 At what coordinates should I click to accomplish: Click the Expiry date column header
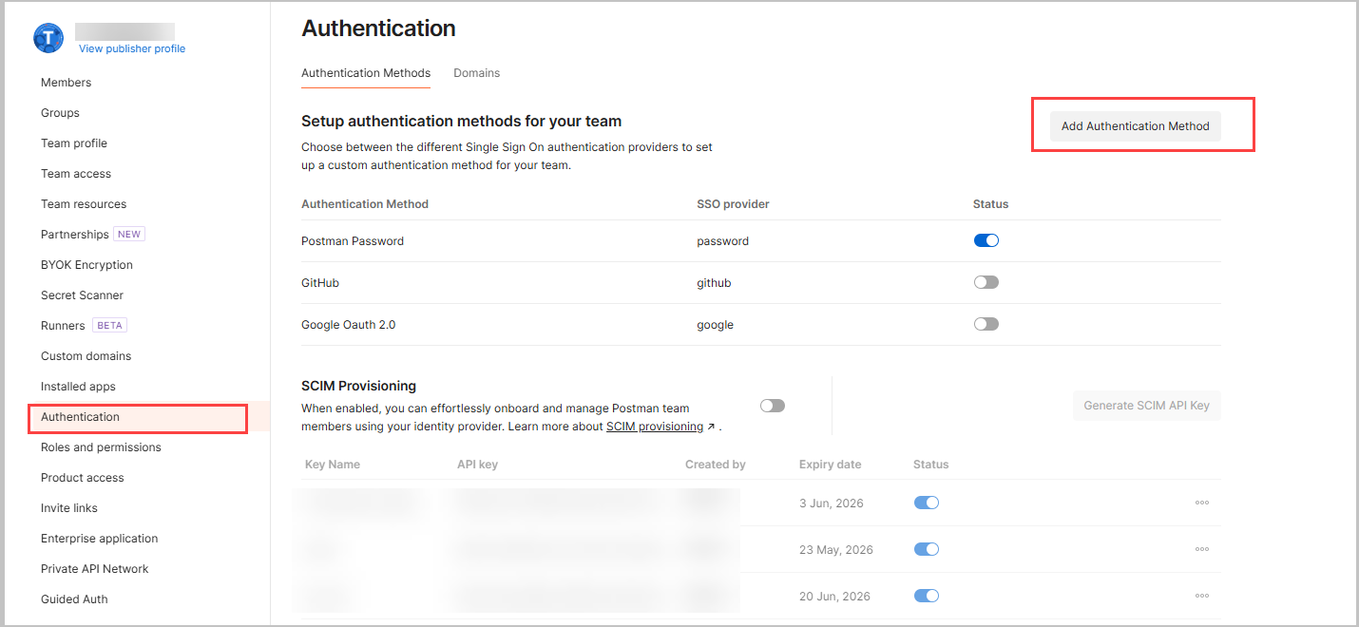coord(831,465)
